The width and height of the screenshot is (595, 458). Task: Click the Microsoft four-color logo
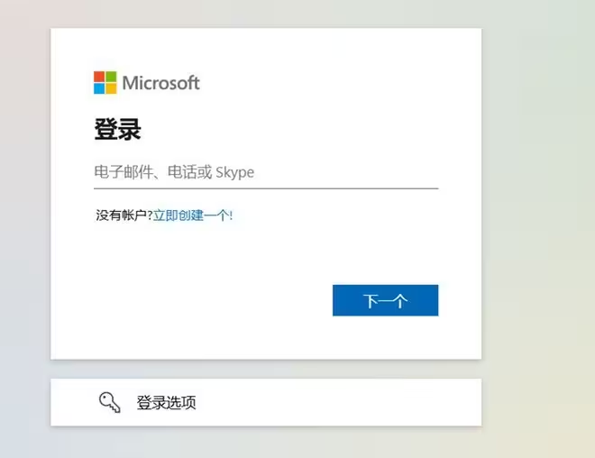coord(105,82)
